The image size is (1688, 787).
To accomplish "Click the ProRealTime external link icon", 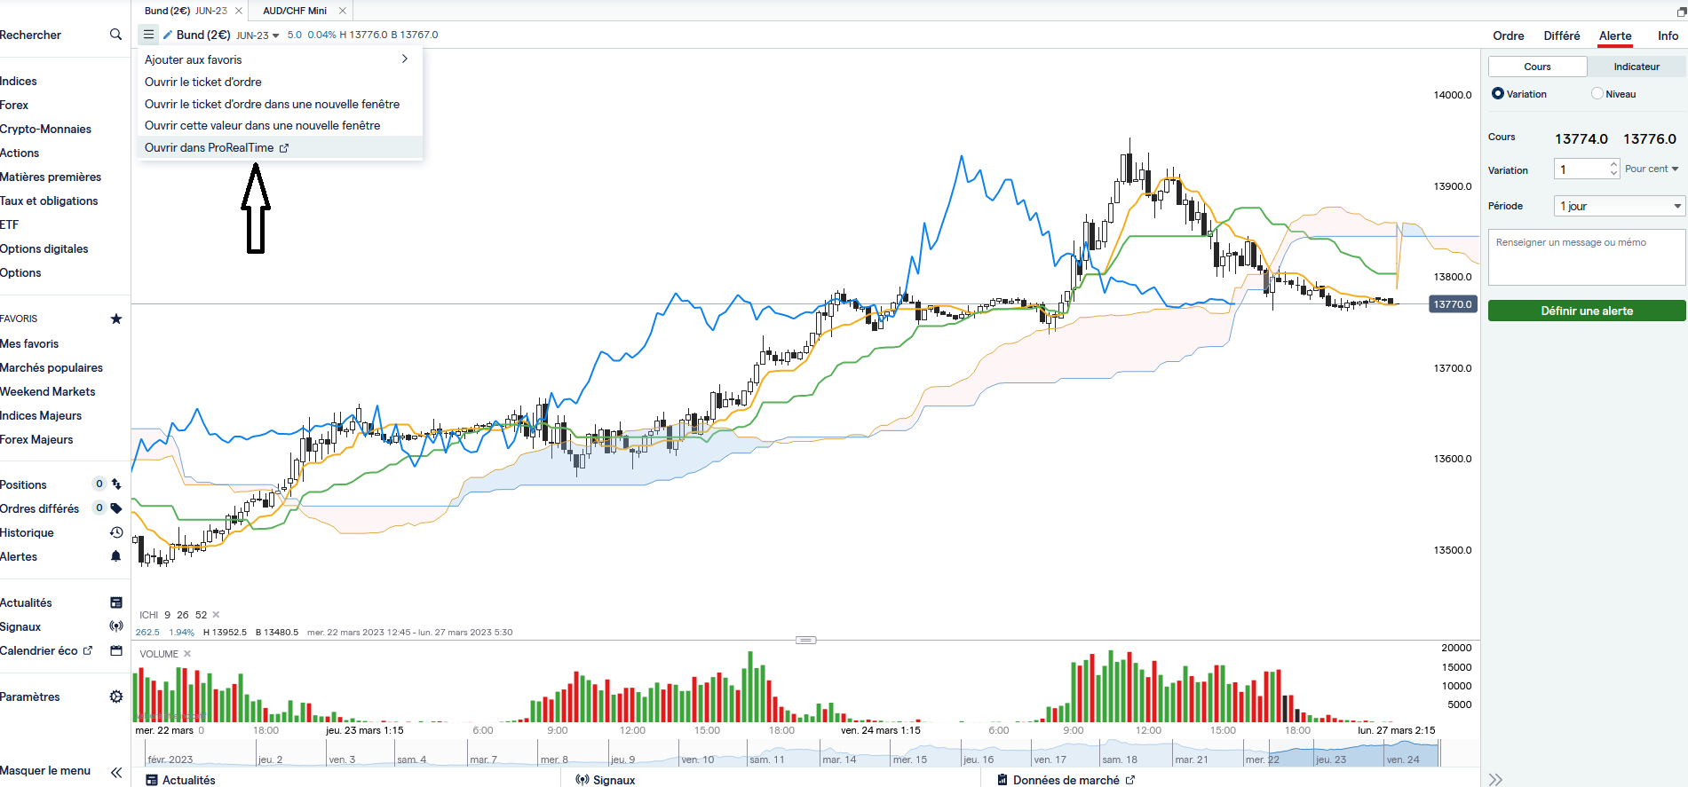I will (x=284, y=148).
